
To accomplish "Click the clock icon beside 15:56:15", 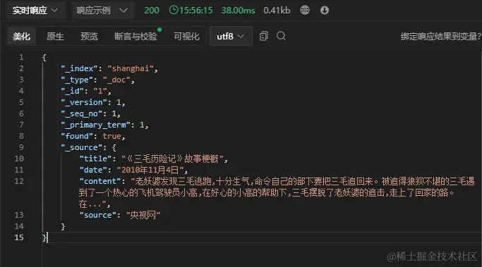I will tap(174, 10).
